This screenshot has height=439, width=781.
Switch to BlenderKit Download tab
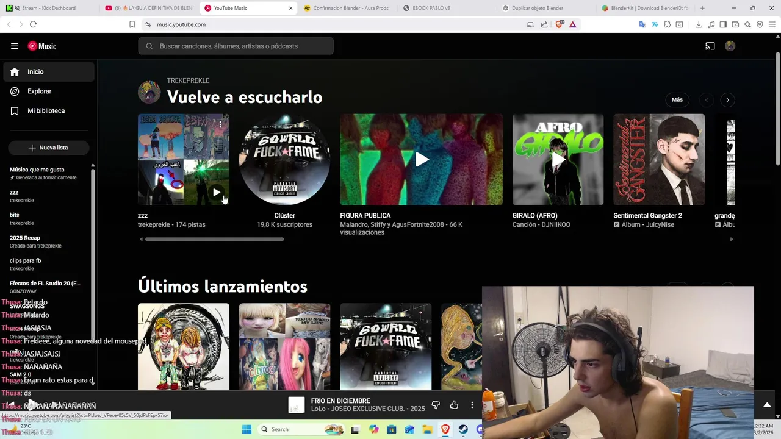click(x=646, y=8)
